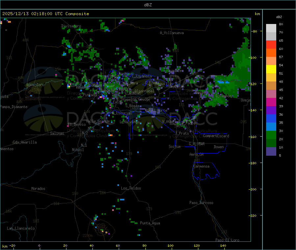
Task: Select the S_Rosas label
Action: pos(132,106)
